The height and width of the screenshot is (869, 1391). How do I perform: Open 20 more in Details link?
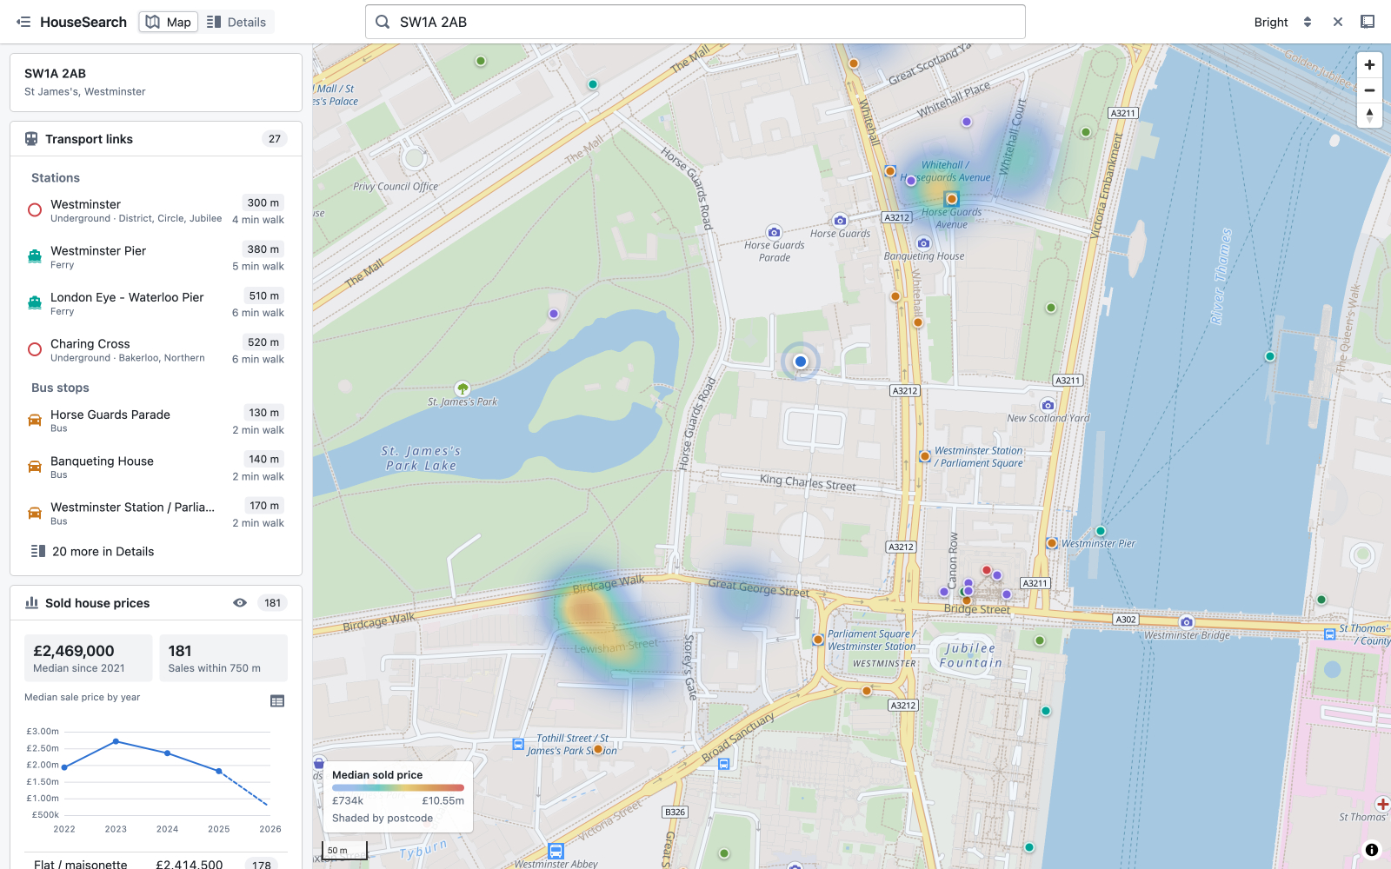point(93,551)
